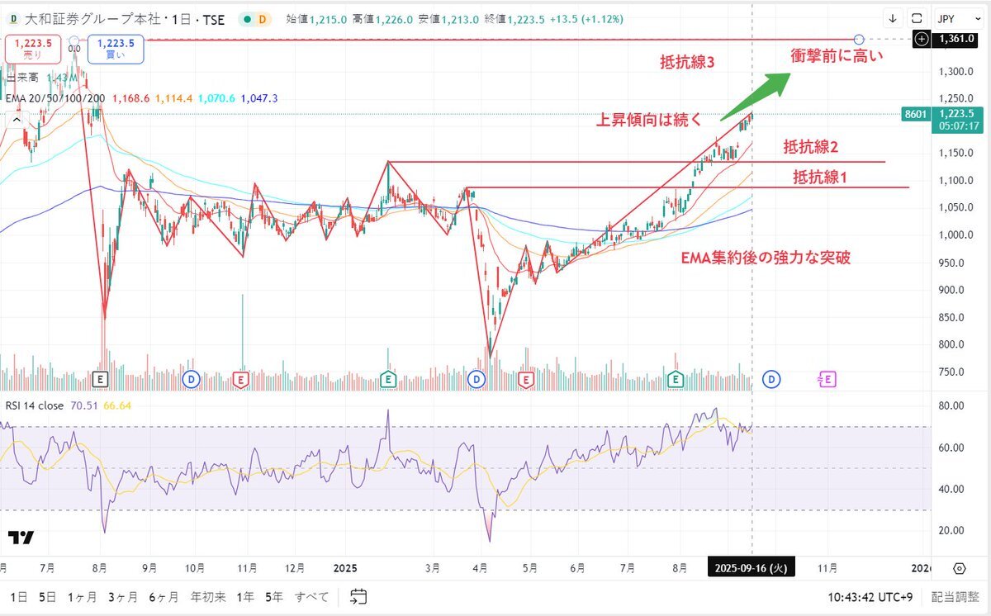Toggle the 配当調整 dividend adjustment option
The width and height of the screenshot is (991, 616).
click(953, 596)
